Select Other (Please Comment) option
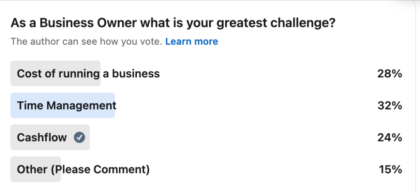Screen dimensions: 420x192 [x=83, y=169]
